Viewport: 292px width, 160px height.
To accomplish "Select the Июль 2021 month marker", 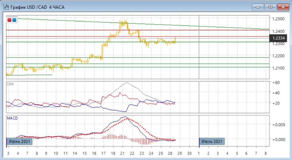I will pos(212,142).
